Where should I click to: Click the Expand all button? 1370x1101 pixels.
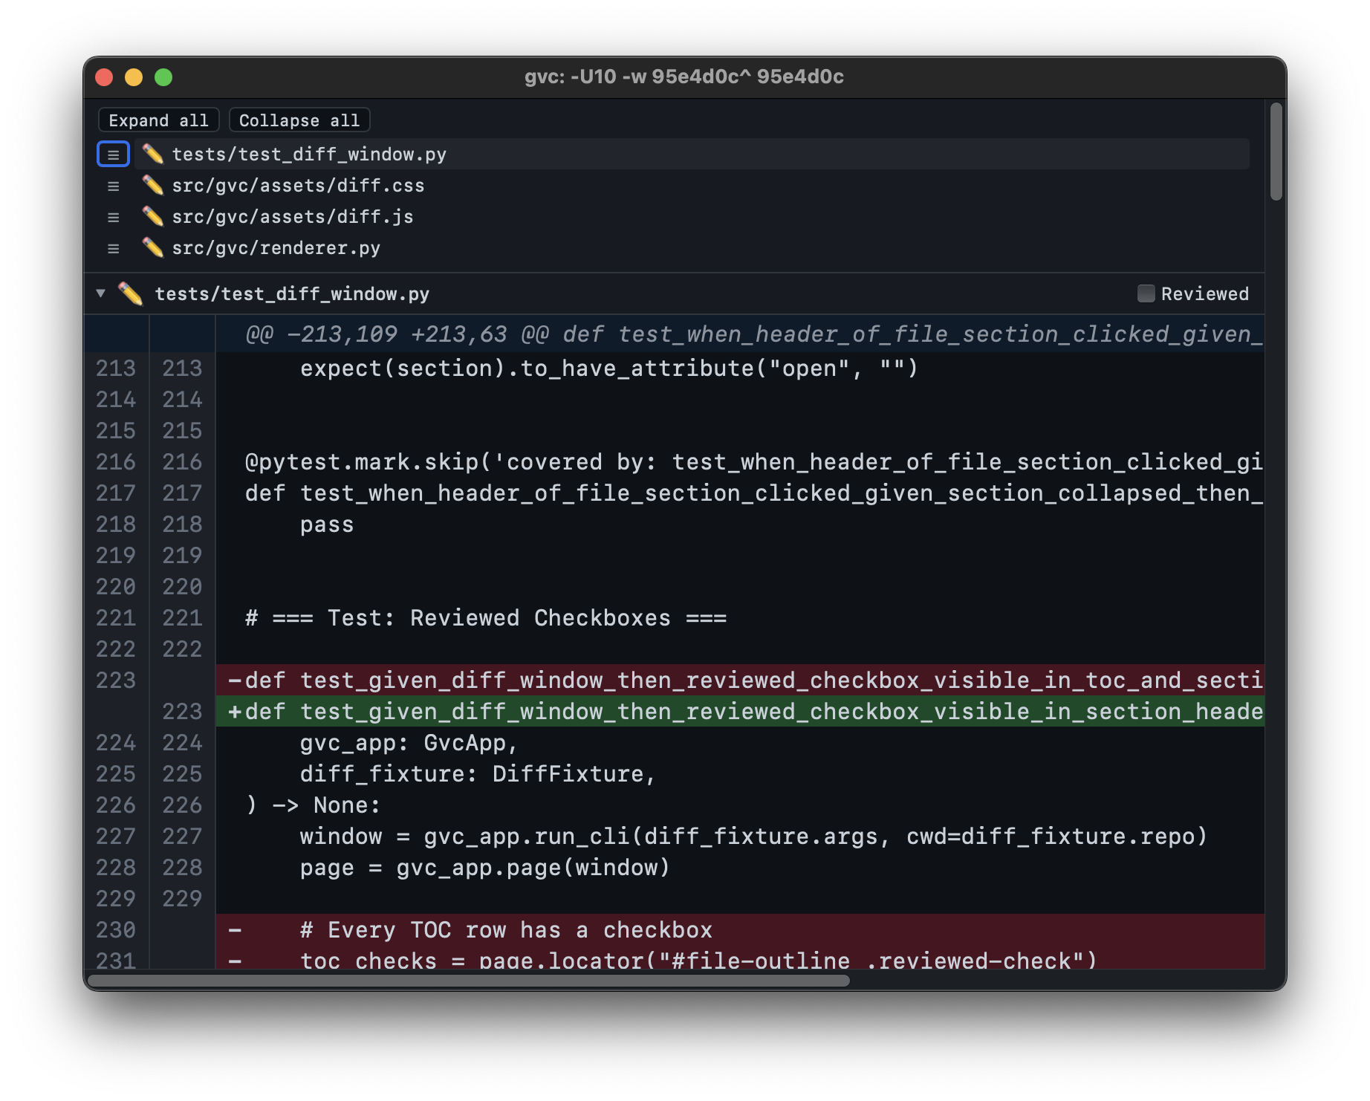point(158,120)
